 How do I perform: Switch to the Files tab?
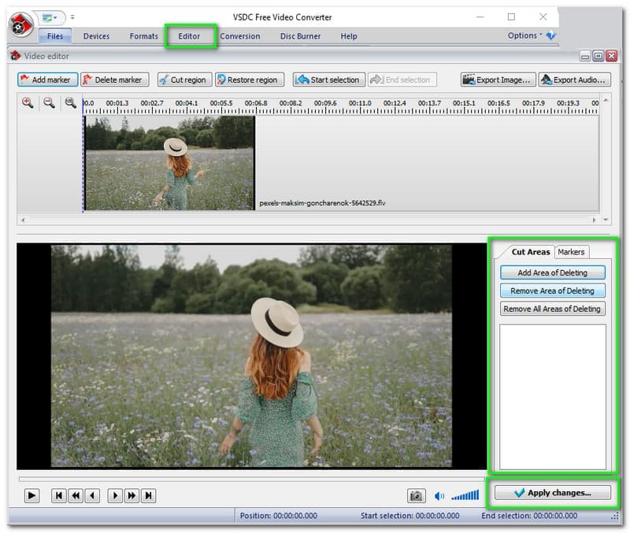click(55, 36)
